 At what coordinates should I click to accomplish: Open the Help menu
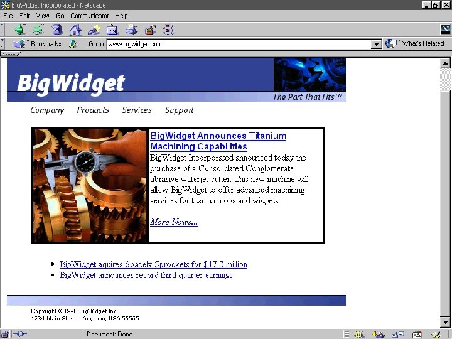(122, 16)
